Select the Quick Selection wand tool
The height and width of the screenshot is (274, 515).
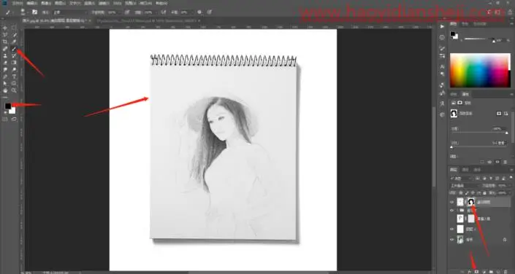coord(14,34)
